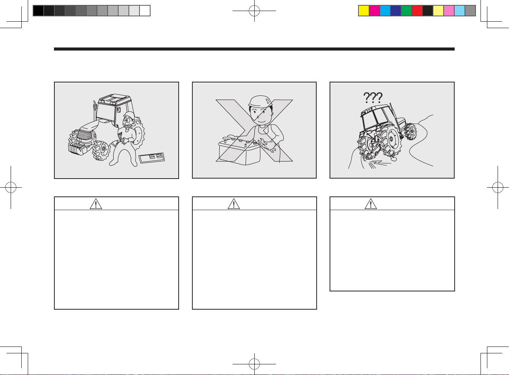Select the crossed-out battery worker illustration
The width and height of the screenshot is (509, 375).
[254, 130]
